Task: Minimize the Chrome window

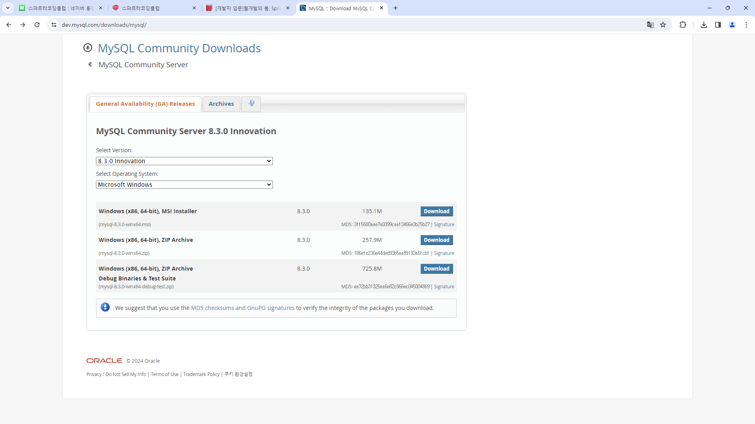Action: point(710,8)
